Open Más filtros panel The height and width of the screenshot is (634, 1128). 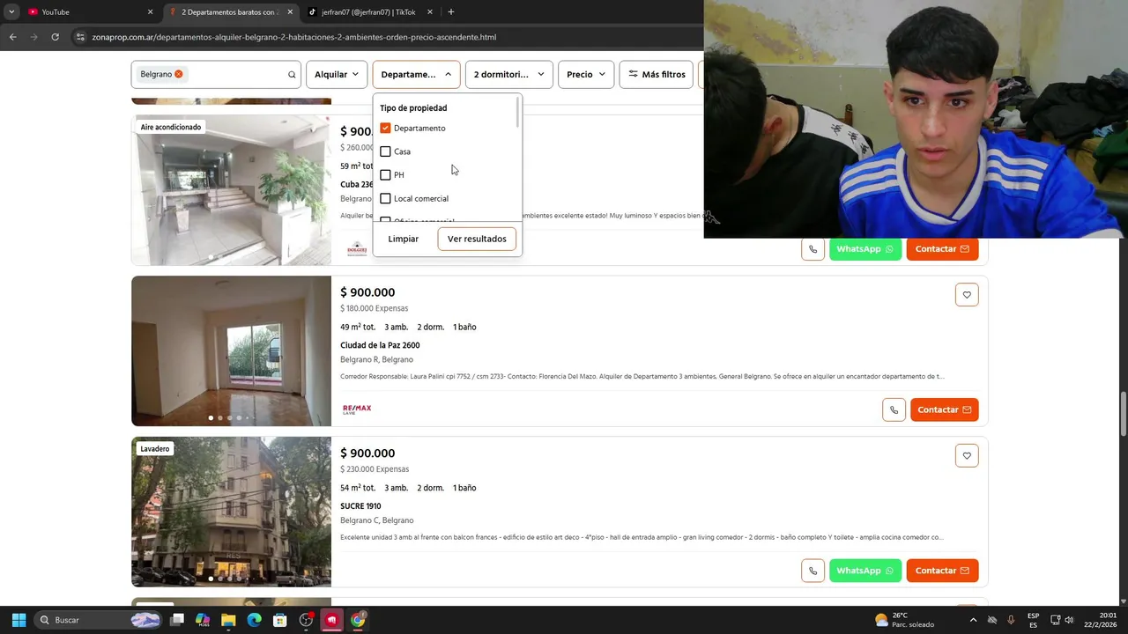pos(657,75)
